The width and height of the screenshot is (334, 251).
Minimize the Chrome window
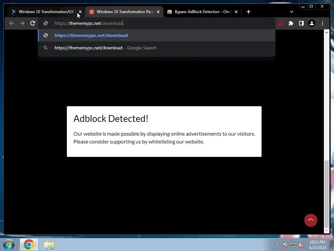(303, 7)
